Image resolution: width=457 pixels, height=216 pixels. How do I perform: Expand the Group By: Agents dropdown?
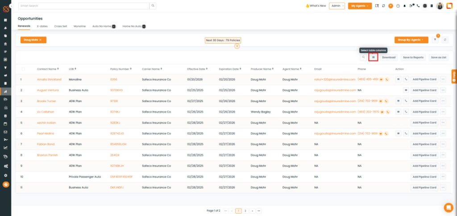tap(411, 40)
